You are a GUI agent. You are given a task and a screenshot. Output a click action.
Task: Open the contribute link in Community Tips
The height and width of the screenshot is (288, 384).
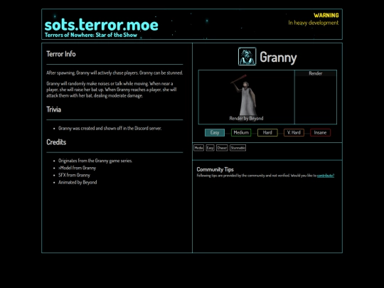[326, 176]
